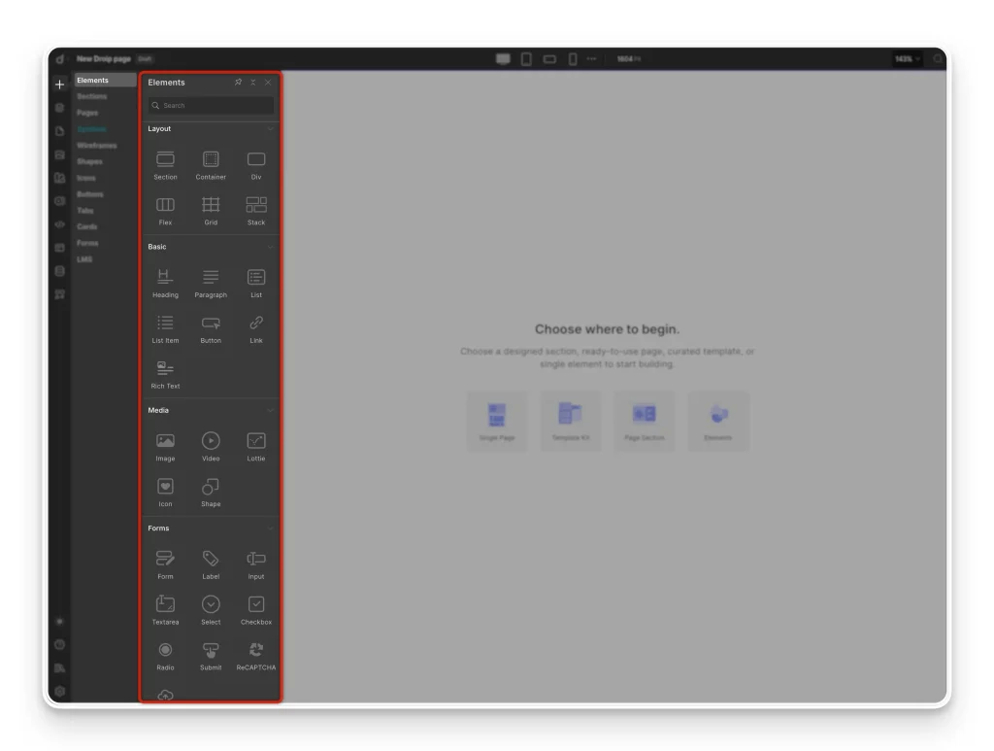The height and width of the screenshot is (751, 994).
Task: Click the New Droip page title
Action: coord(103,59)
